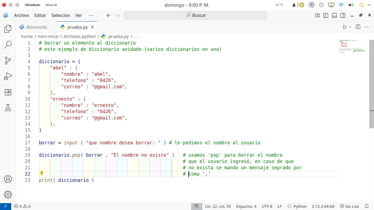Click Mirai AI in the top panel
The image size is (374, 210).
coord(51,5)
